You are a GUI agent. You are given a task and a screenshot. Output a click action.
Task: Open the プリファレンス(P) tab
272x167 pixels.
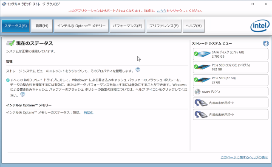tap(164, 26)
